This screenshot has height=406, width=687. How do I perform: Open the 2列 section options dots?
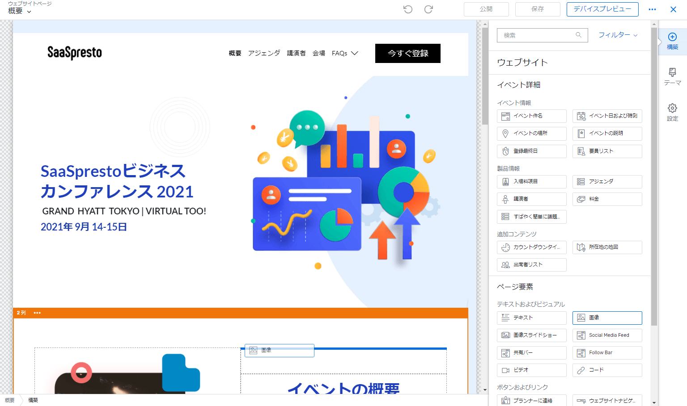(37, 313)
